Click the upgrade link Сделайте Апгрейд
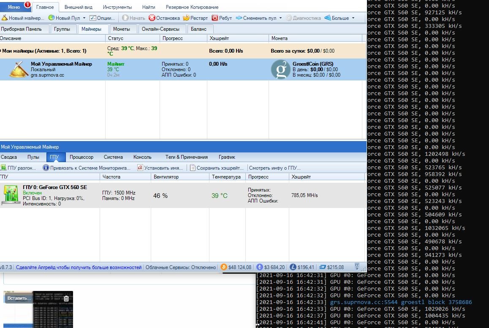The height and width of the screenshot is (328, 489). [x=79, y=267]
